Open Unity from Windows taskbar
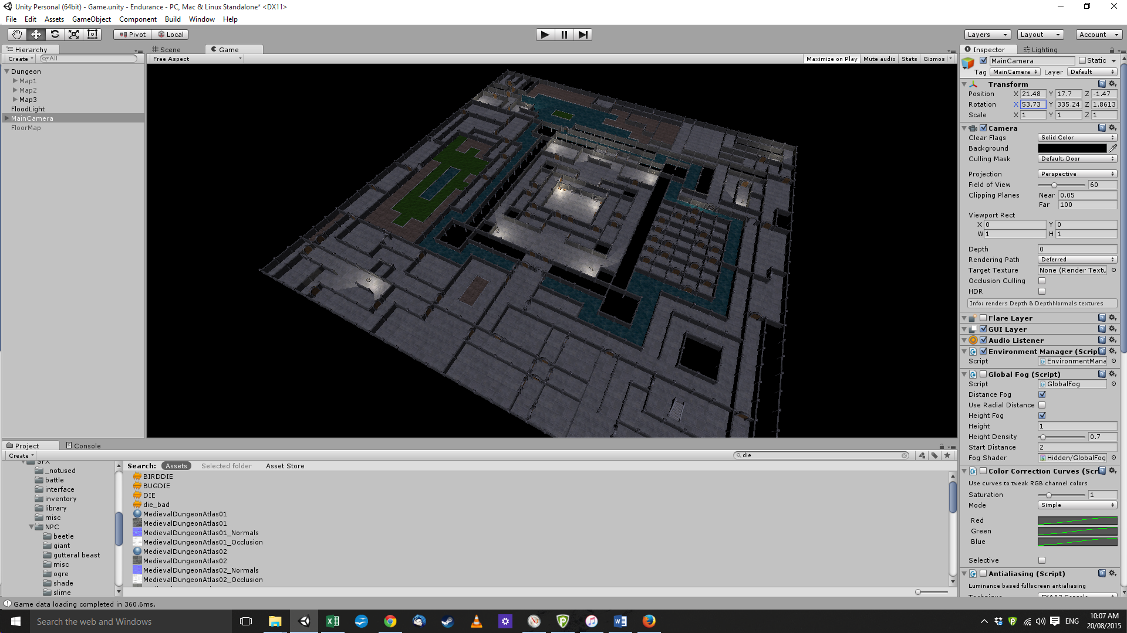The height and width of the screenshot is (633, 1127). [x=304, y=621]
